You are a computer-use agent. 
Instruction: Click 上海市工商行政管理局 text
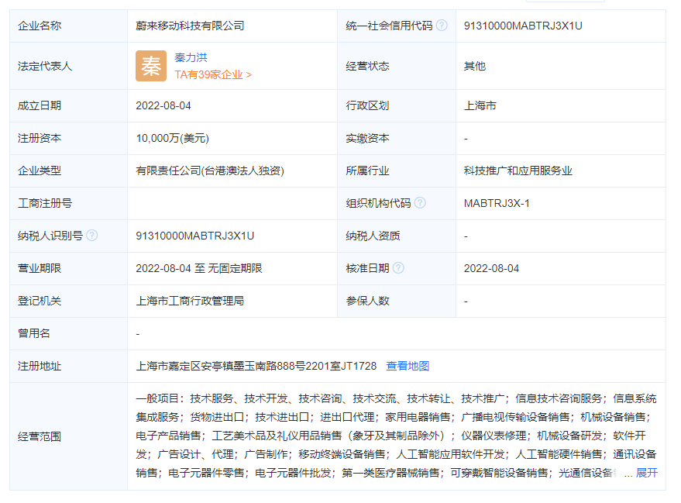[190, 301]
